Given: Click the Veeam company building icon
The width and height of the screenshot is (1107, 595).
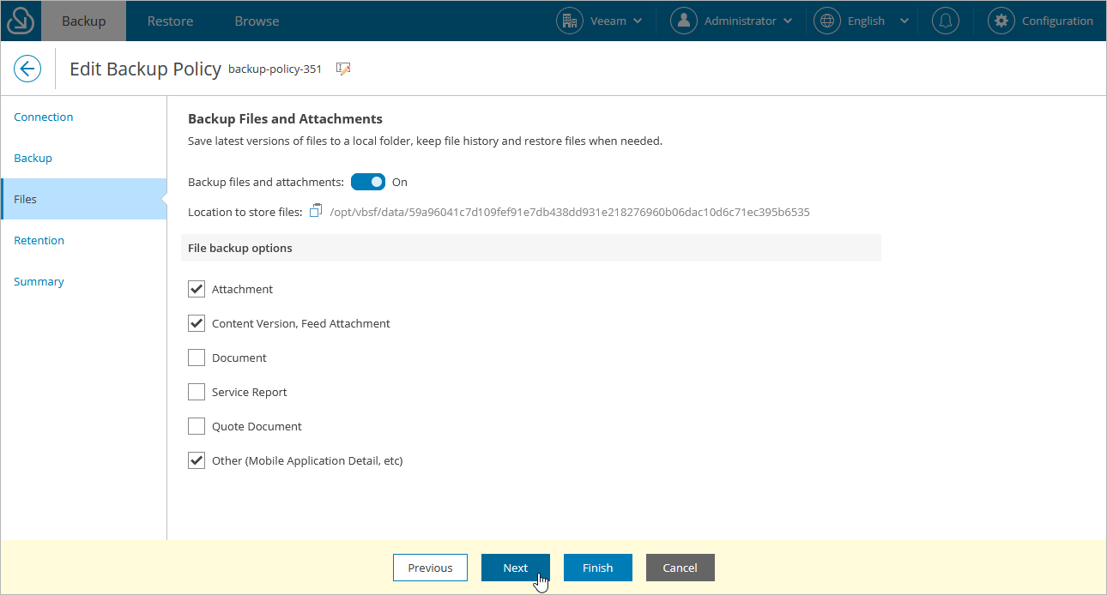Looking at the screenshot, I should [570, 21].
